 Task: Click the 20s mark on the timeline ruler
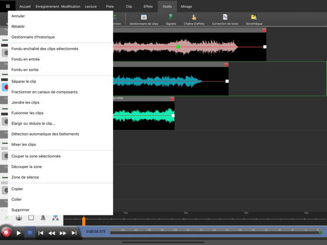pos(185,213)
